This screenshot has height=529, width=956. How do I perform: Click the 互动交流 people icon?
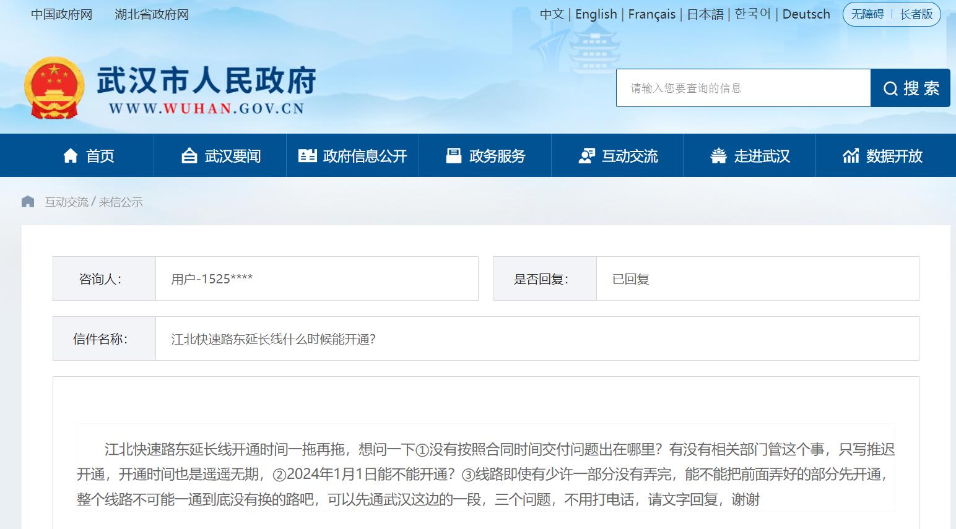pos(586,156)
